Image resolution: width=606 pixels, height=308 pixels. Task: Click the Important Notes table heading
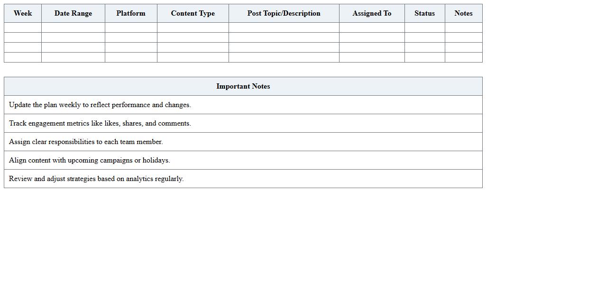pyautogui.click(x=243, y=86)
